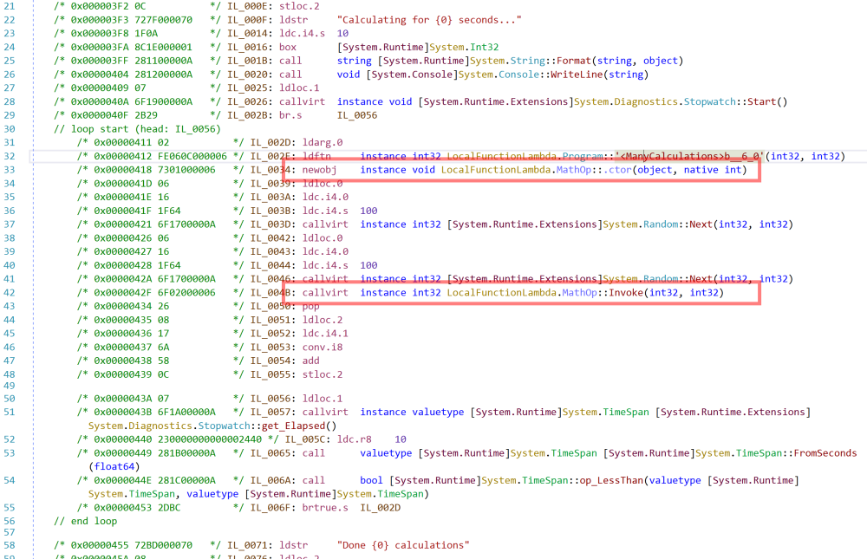The width and height of the screenshot is (867, 559).
Task: Click line number 42 in the gutter
Action: tap(10, 292)
